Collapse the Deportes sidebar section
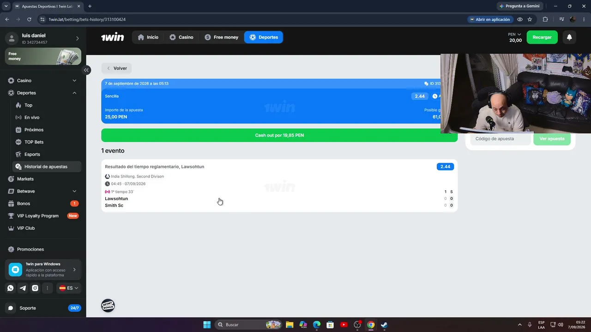The height and width of the screenshot is (332, 591). [x=74, y=93]
